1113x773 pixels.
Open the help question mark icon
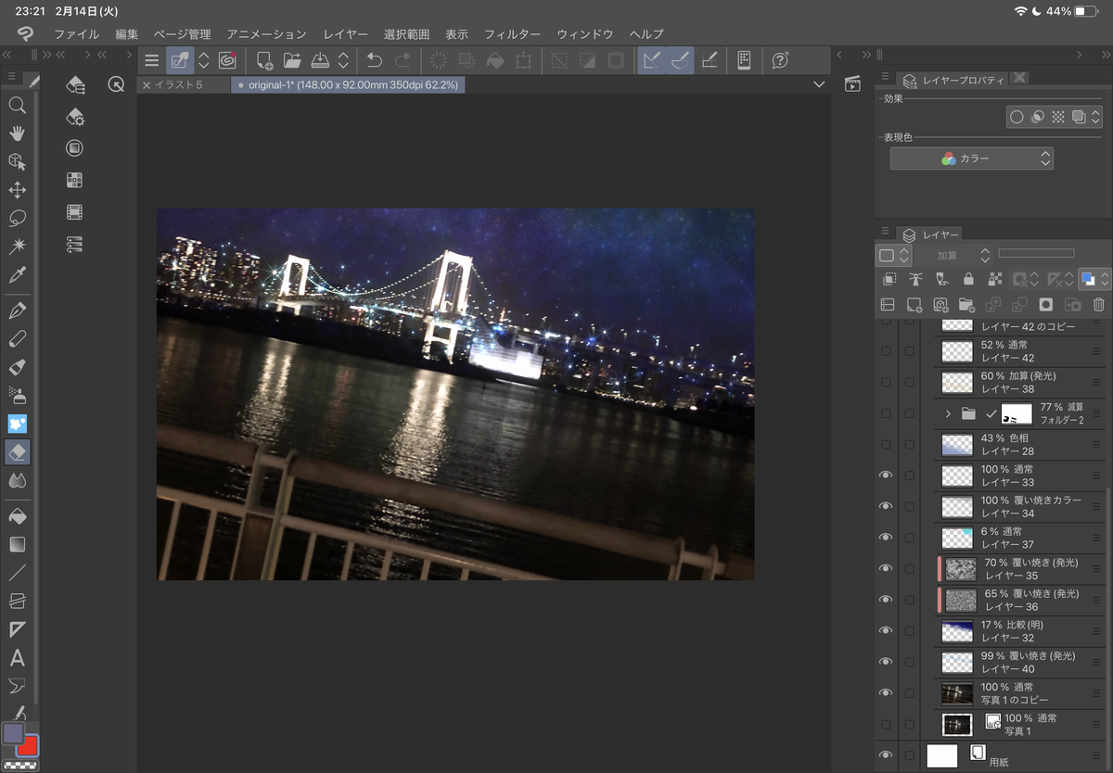[x=780, y=60]
